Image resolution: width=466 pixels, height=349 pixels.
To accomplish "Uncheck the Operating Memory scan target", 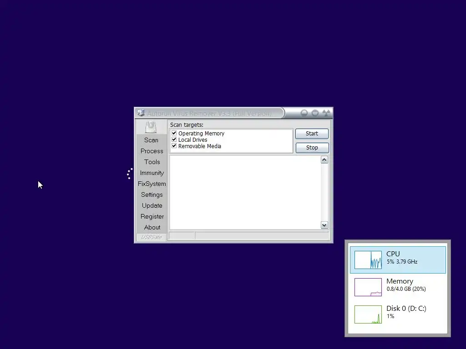I will click(x=174, y=133).
